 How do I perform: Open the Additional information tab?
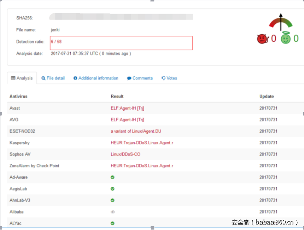96,78
